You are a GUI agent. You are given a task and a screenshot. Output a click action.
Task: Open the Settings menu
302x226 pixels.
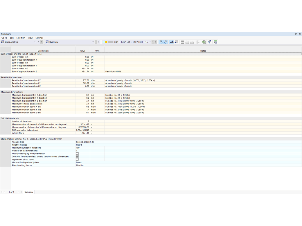click(x=39, y=38)
